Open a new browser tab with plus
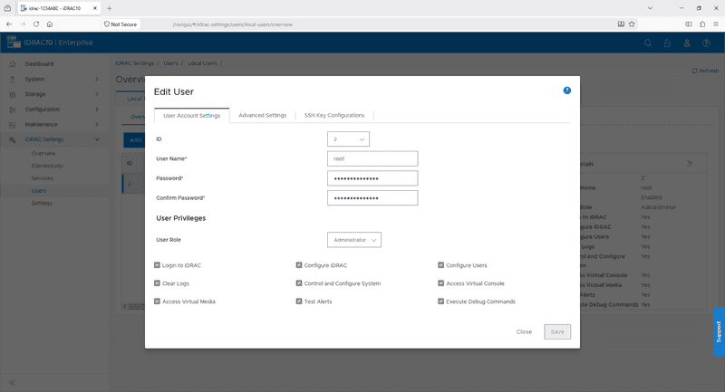The width and height of the screenshot is (725, 392). [x=109, y=8]
